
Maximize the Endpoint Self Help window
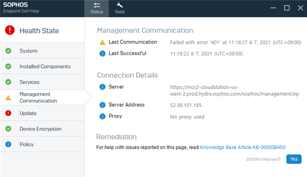pos(287,8)
